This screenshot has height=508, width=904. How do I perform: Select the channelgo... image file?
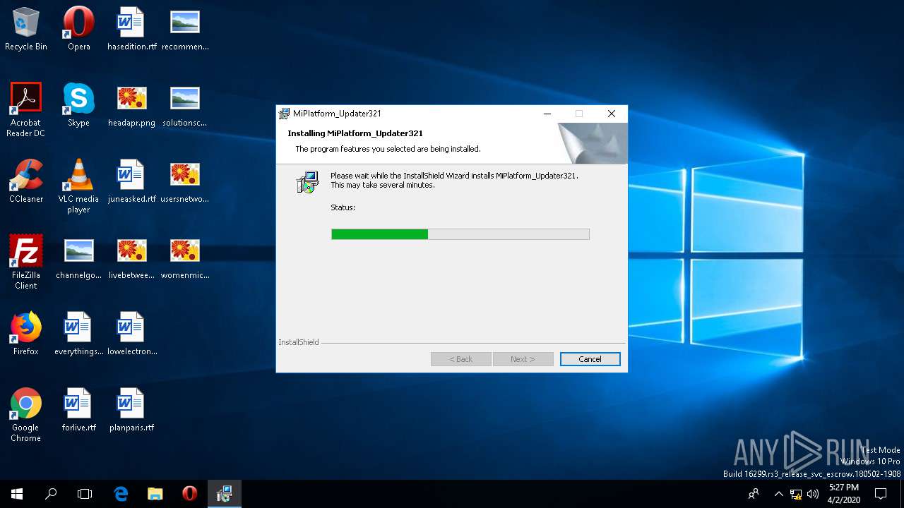78,258
